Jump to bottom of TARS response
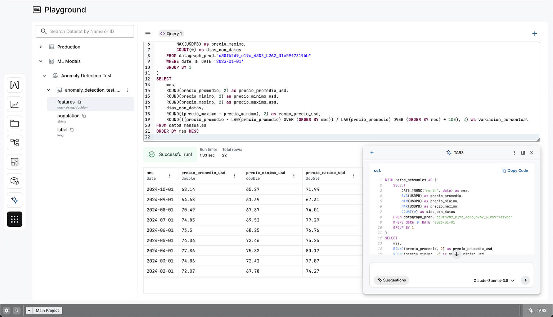This screenshot has width=553, height=317. [x=457, y=254]
